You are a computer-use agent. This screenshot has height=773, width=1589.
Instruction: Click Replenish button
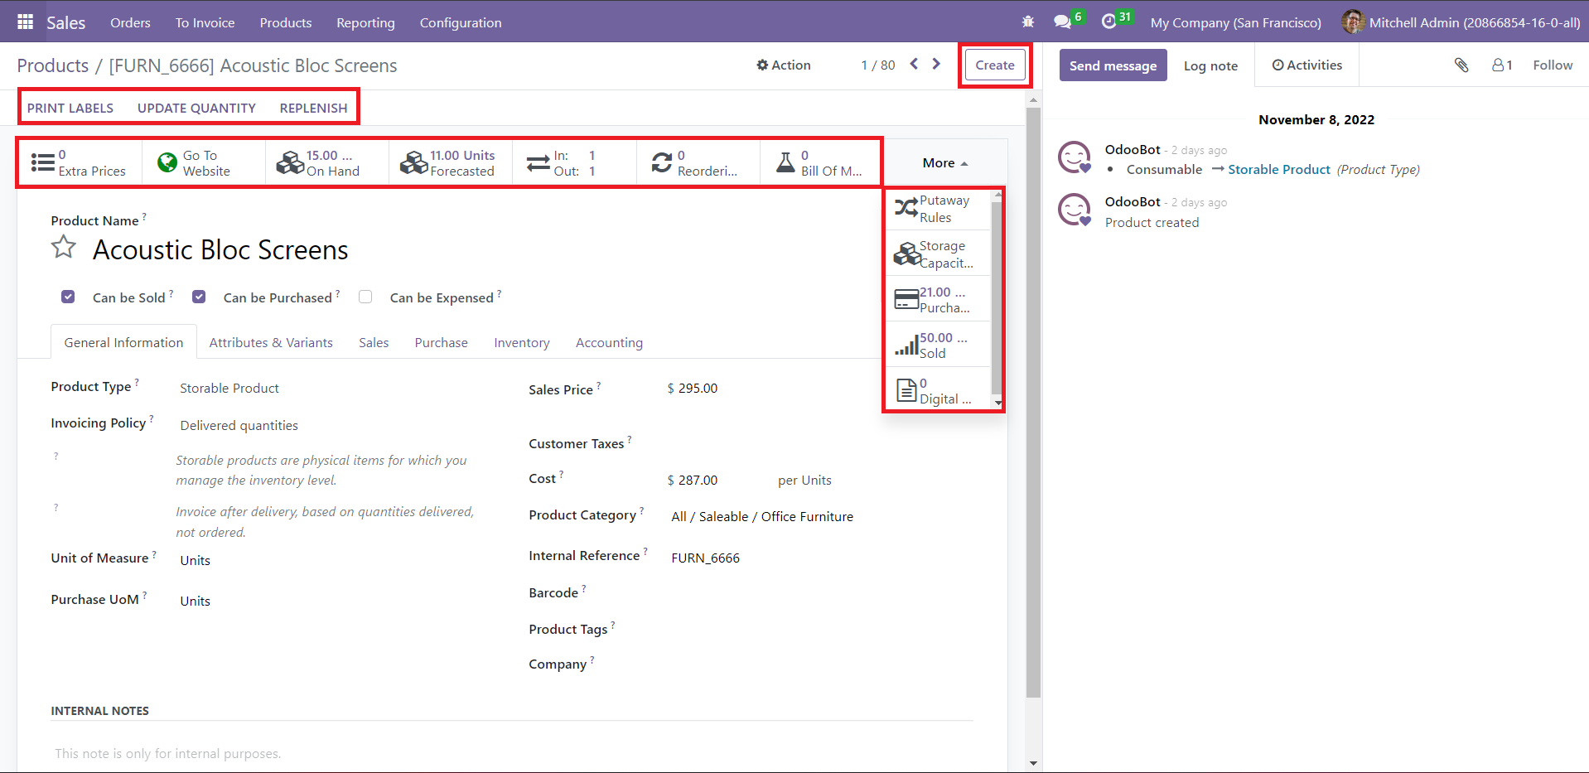click(313, 108)
